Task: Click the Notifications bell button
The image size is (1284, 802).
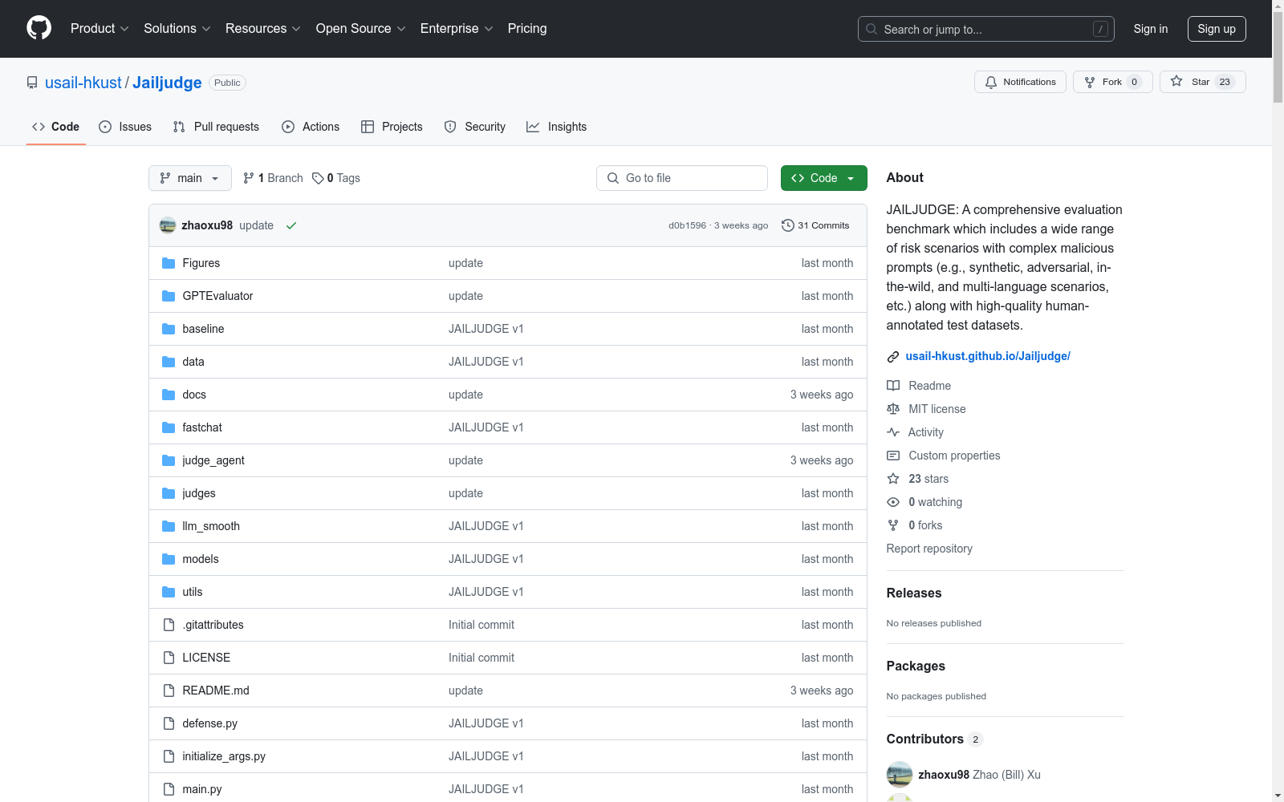Action: [1020, 82]
